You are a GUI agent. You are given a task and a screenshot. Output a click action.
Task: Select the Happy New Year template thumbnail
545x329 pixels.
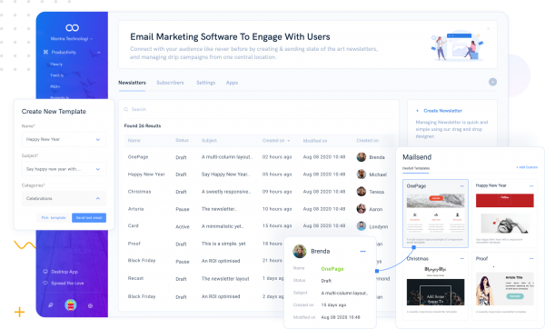tap(505, 214)
